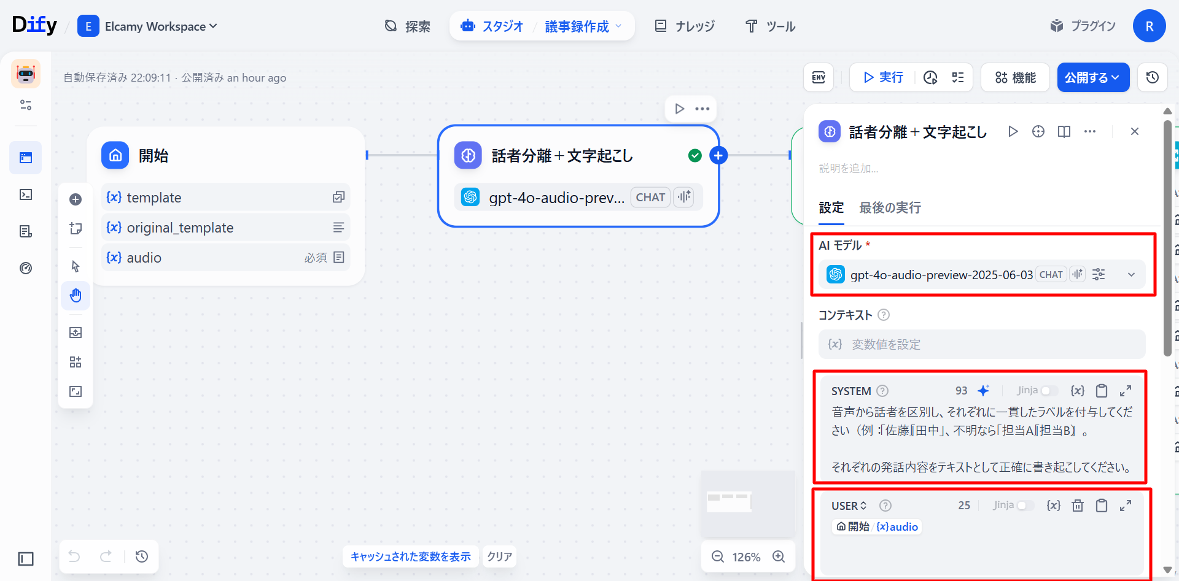The height and width of the screenshot is (581, 1179).
Task: Enable Jinja switch in USER prompt
Action: pyautogui.click(x=1025, y=506)
